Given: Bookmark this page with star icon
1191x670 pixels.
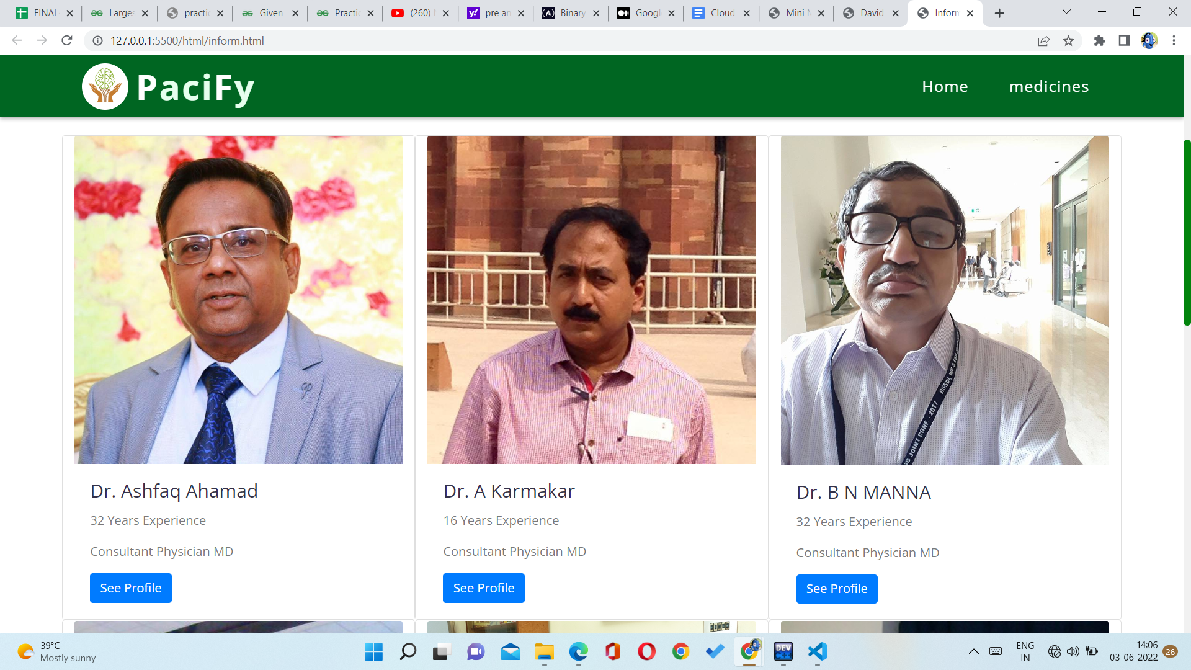Looking at the screenshot, I should 1068,40.
